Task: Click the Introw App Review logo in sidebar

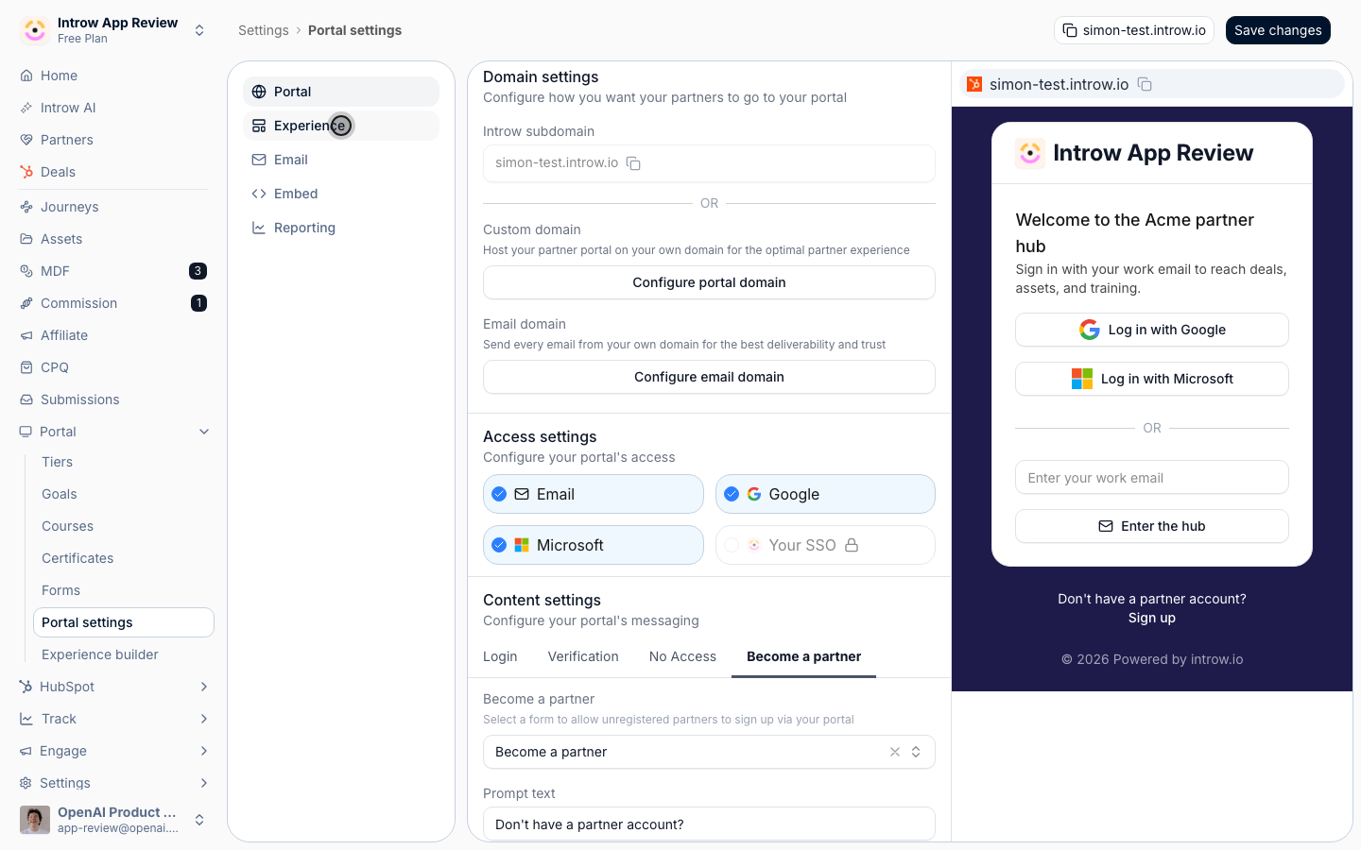Action: coord(35,30)
